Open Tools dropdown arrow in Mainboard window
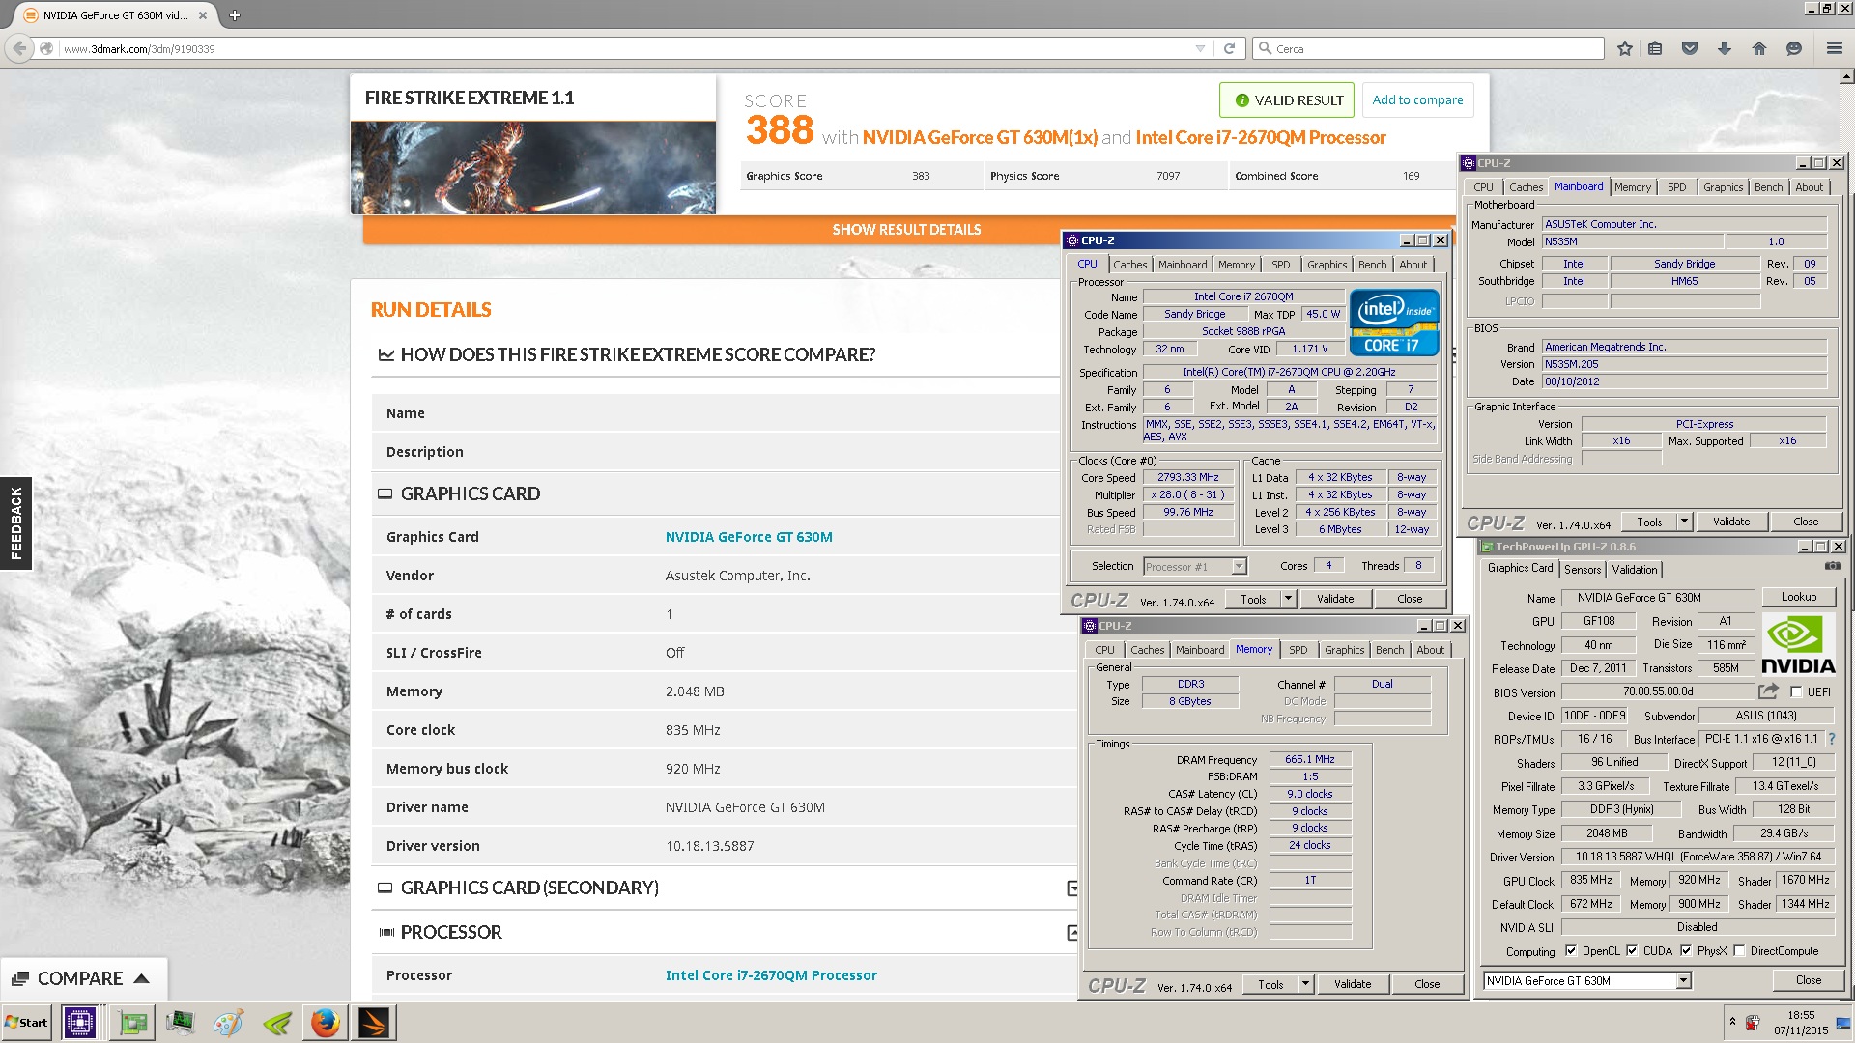This screenshot has width=1855, height=1043. click(x=1684, y=521)
